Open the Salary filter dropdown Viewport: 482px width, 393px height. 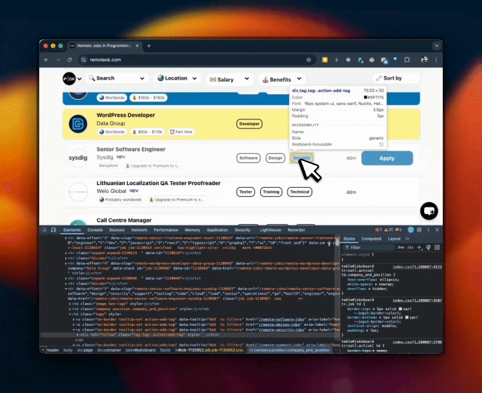(228, 79)
